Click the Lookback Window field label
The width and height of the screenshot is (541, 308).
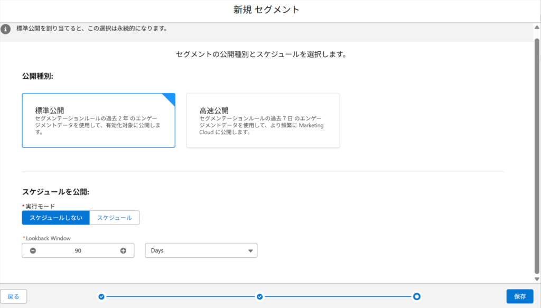[x=48, y=238]
